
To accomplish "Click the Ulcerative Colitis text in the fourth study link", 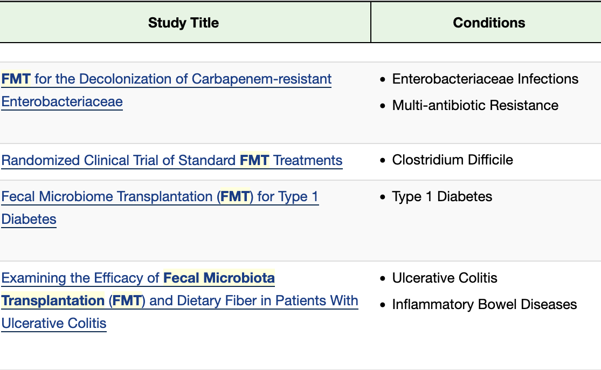I will [x=53, y=323].
